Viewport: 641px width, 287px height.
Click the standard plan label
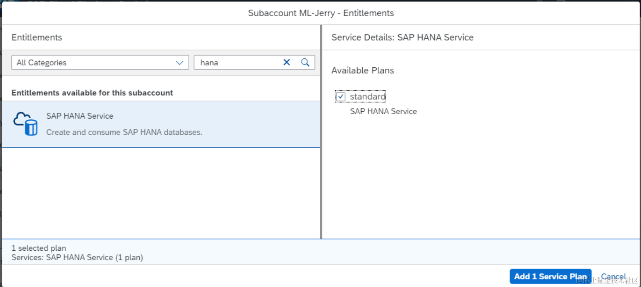tap(367, 97)
